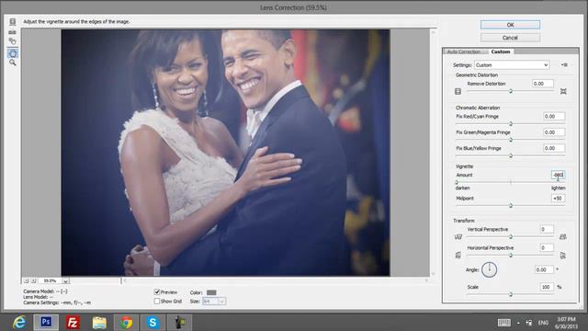Click the zoom in plus button

pyautogui.click(x=33, y=280)
